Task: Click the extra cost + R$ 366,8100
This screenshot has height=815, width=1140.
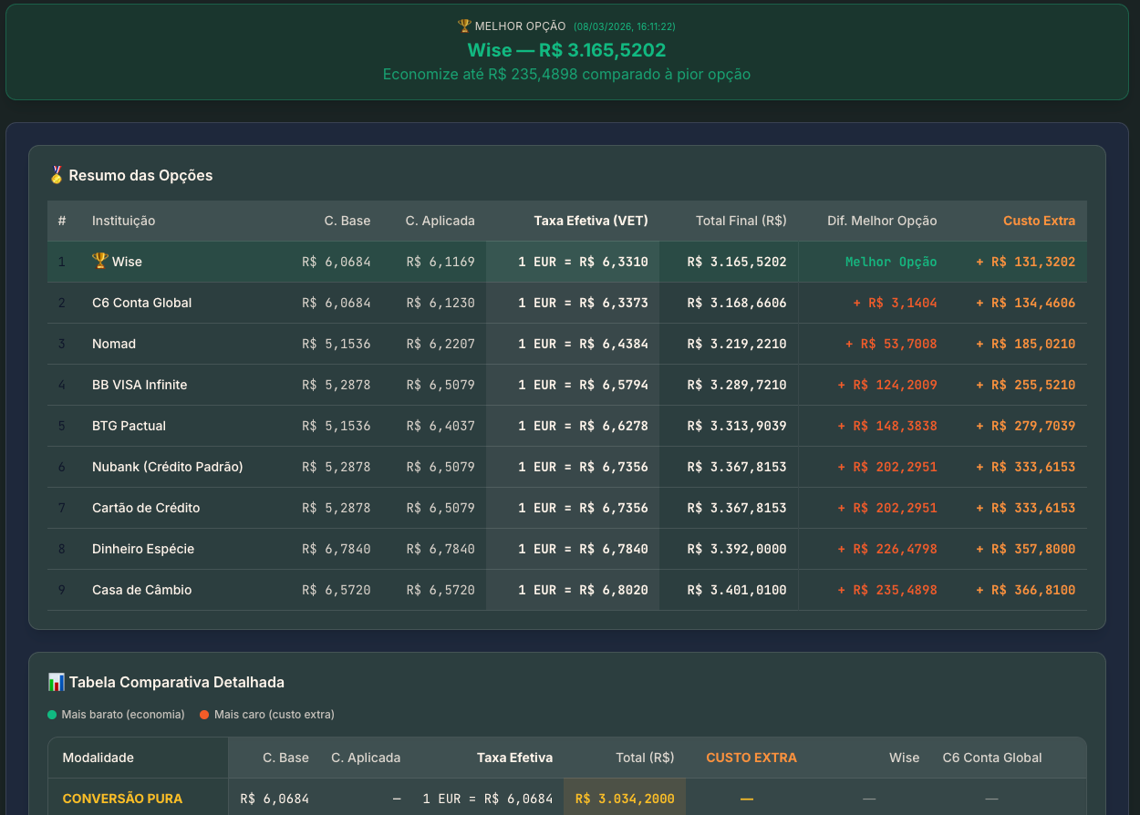Action: pos(1026,590)
